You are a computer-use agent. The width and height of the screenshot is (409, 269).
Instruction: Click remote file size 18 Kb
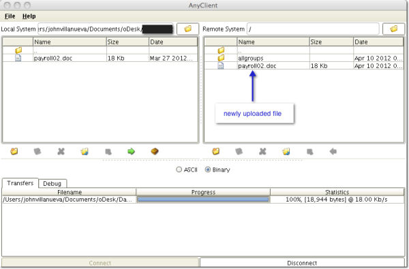coord(319,66)
